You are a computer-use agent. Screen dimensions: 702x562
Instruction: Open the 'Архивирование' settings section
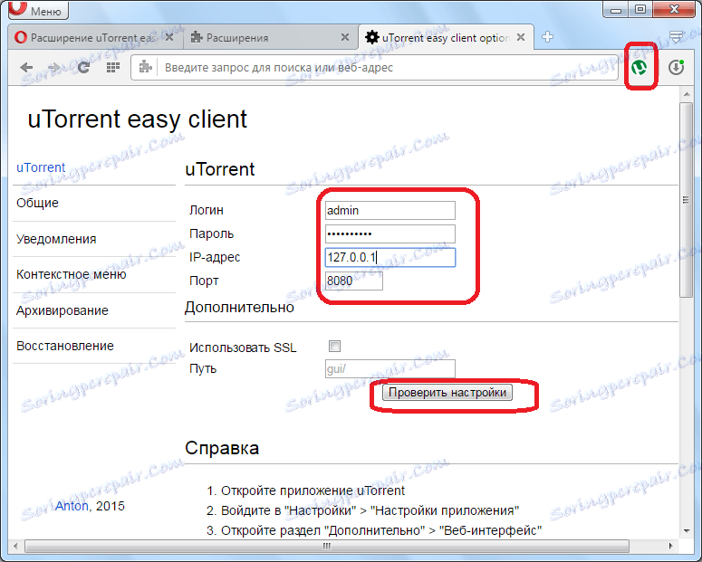click(63, 310)
